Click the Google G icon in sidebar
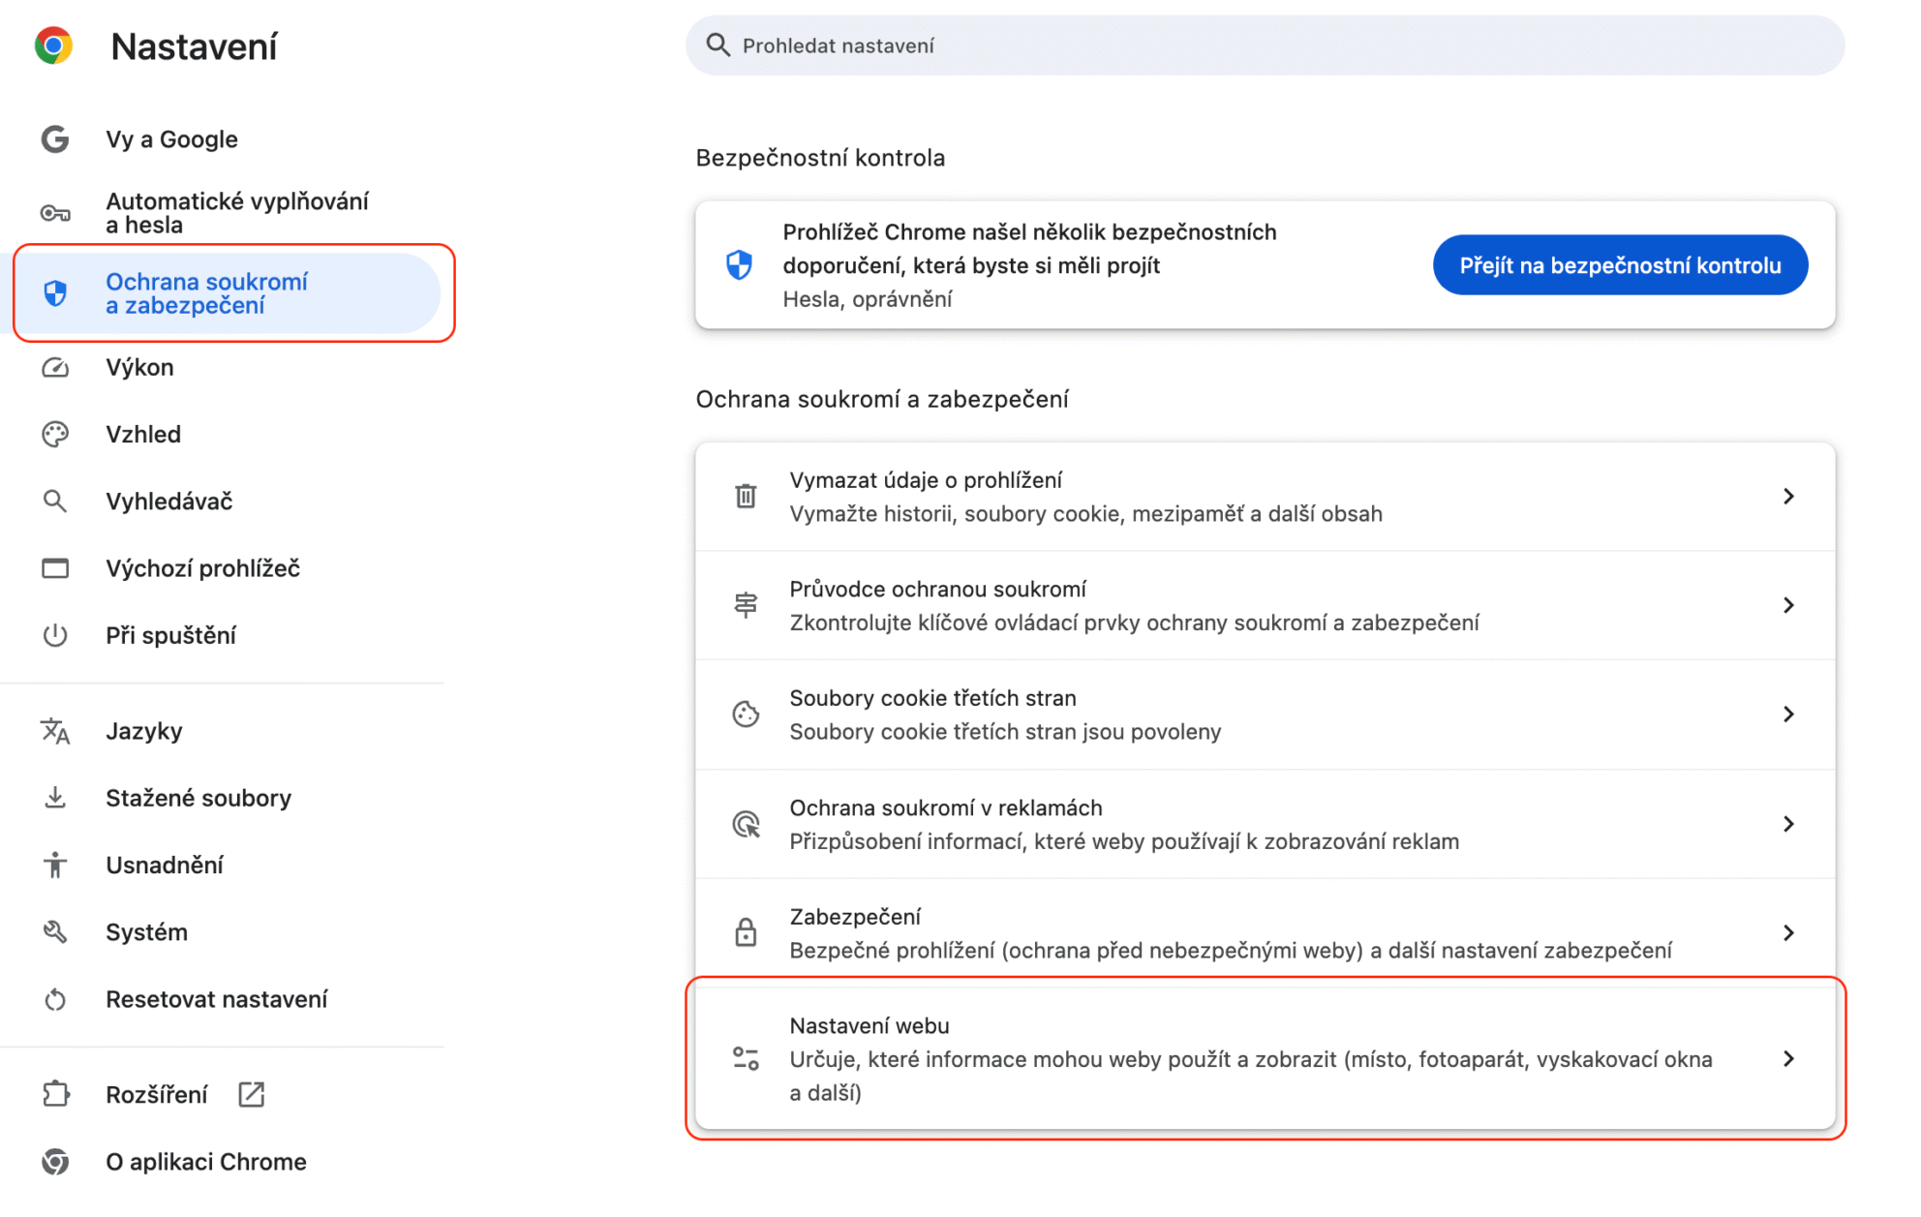Viewport: 1921px width, 1217px height. click(x=55, y=139)
